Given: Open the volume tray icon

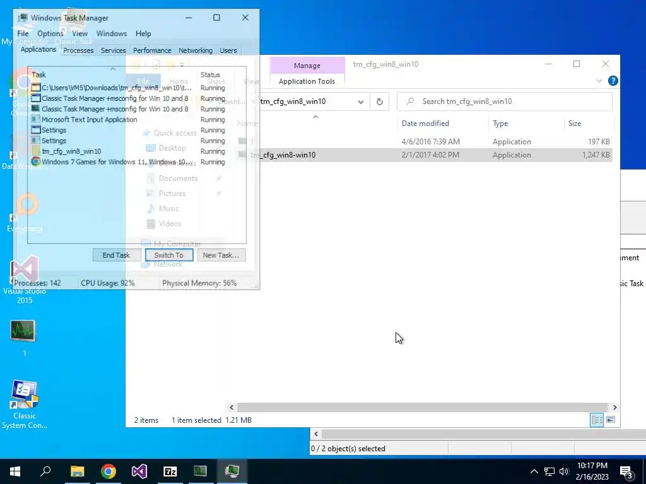Looking at the screenshot, I should tap(564, 471).
